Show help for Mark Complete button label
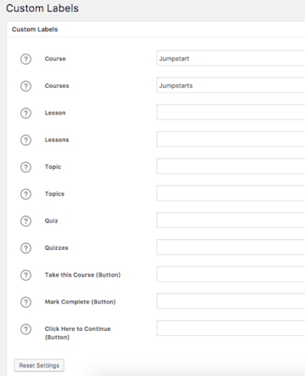This screenshot has width=305, height=376. [x=26, y=302]
